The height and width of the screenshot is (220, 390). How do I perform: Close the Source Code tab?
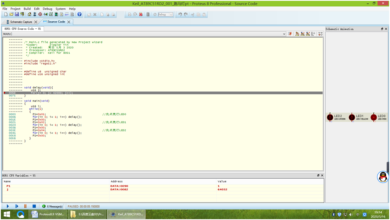[69, 22]
